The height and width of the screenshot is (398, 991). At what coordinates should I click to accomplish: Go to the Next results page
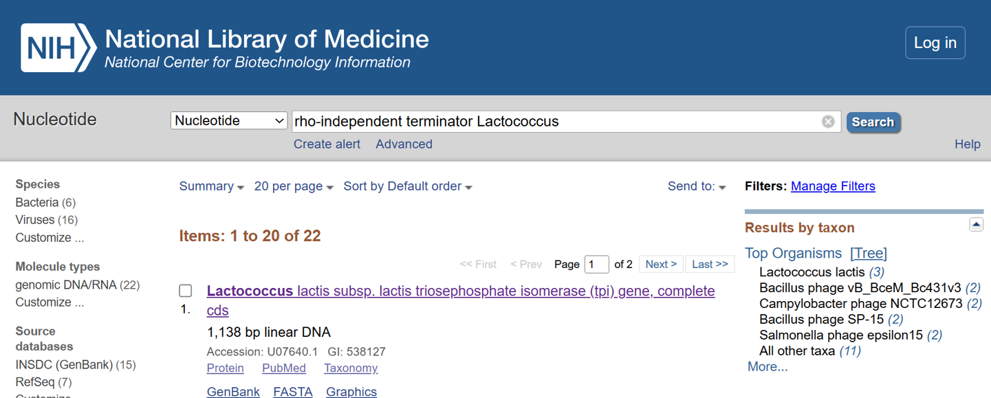pyautogui.click(x=661, y=264)
